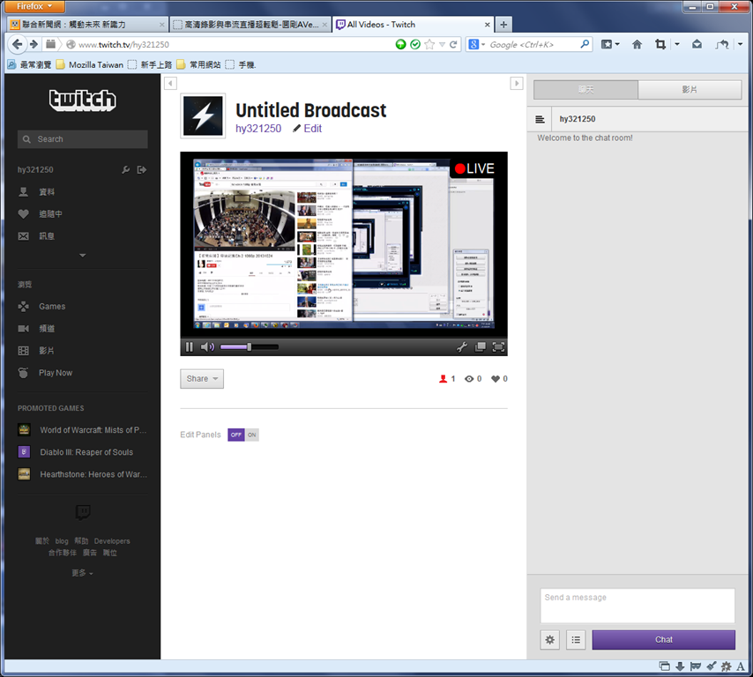Switch to the 聯合新聞網 browser tab
Image resolution: width=753 pixels, height=677 pixels.
[88, 25]
